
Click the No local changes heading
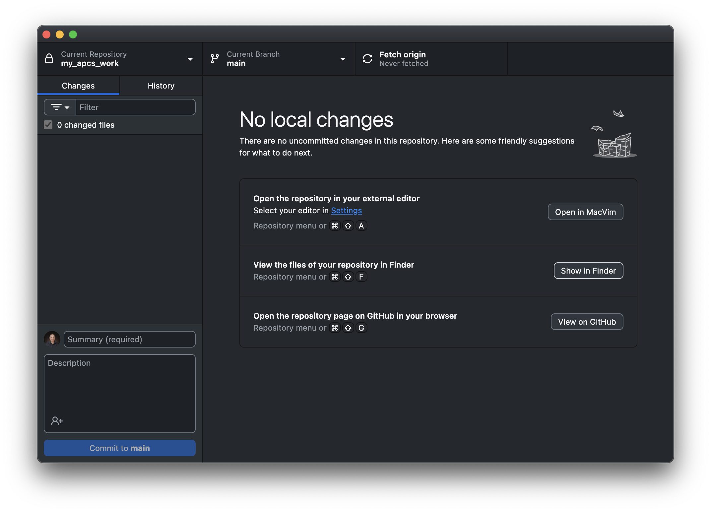(316, 119)
